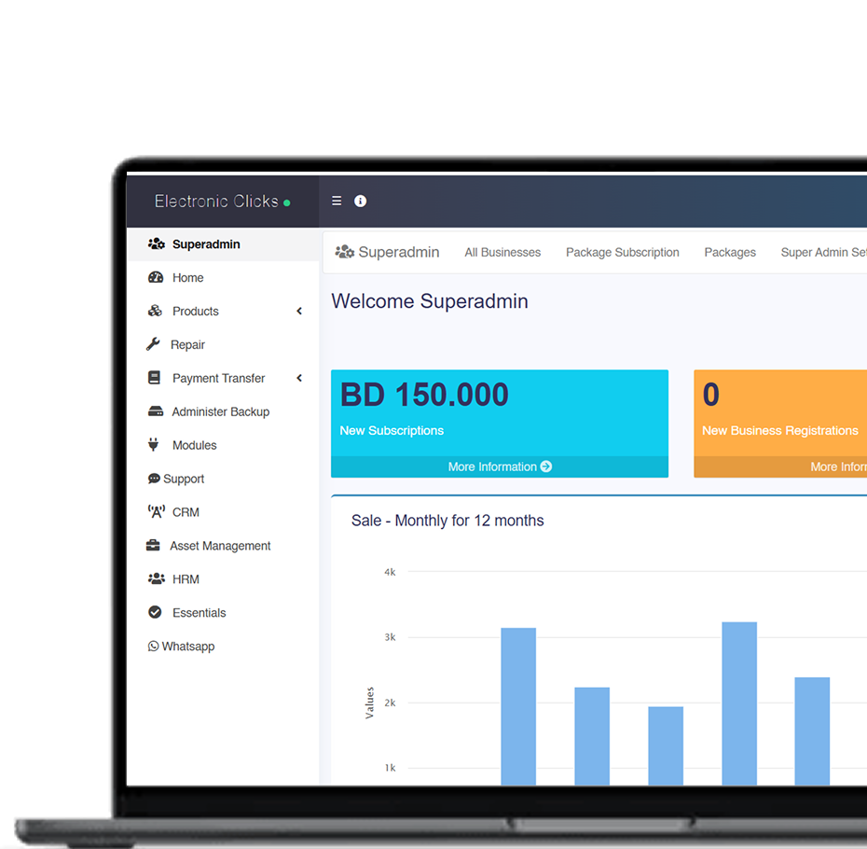Viewport: 867px width, 849px height.
Task: Open the Home sidebar item
Action: [187, 278]
